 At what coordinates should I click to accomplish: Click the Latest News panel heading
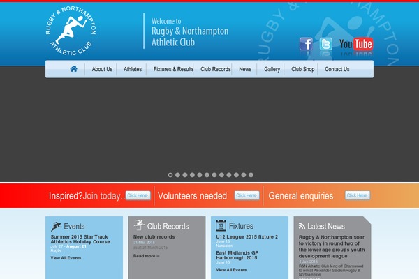326,227
